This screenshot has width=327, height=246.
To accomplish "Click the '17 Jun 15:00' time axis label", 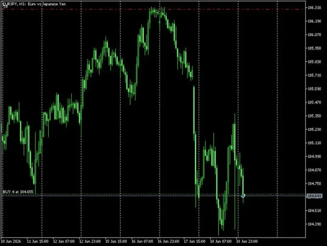I will click(195, 241).
